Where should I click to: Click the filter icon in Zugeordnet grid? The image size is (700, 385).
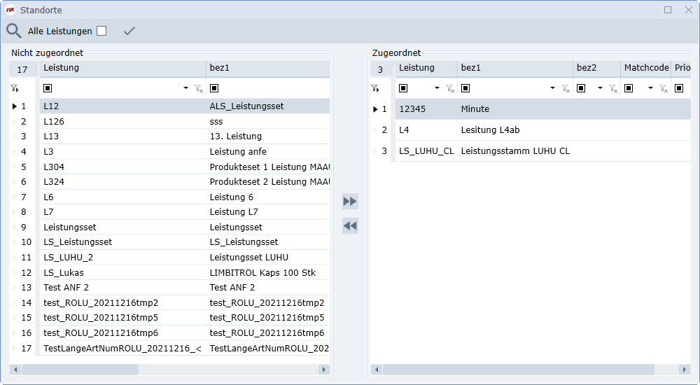coord(375,89)
